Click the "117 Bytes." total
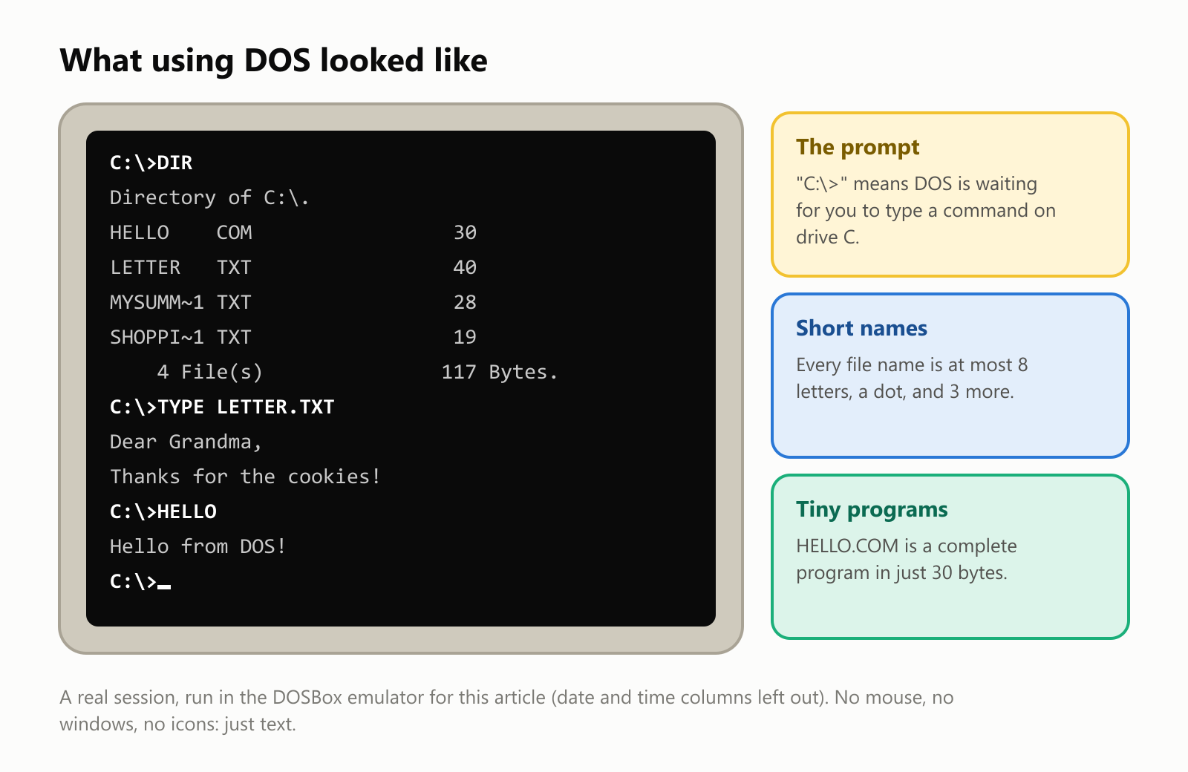 pyautogui.click(x=500, y=372)
